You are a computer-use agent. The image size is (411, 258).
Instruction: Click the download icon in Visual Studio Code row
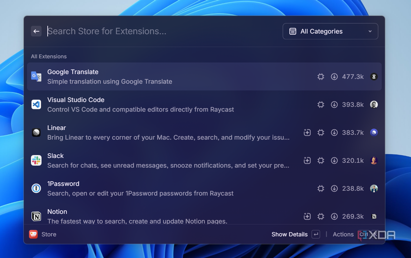334,105
